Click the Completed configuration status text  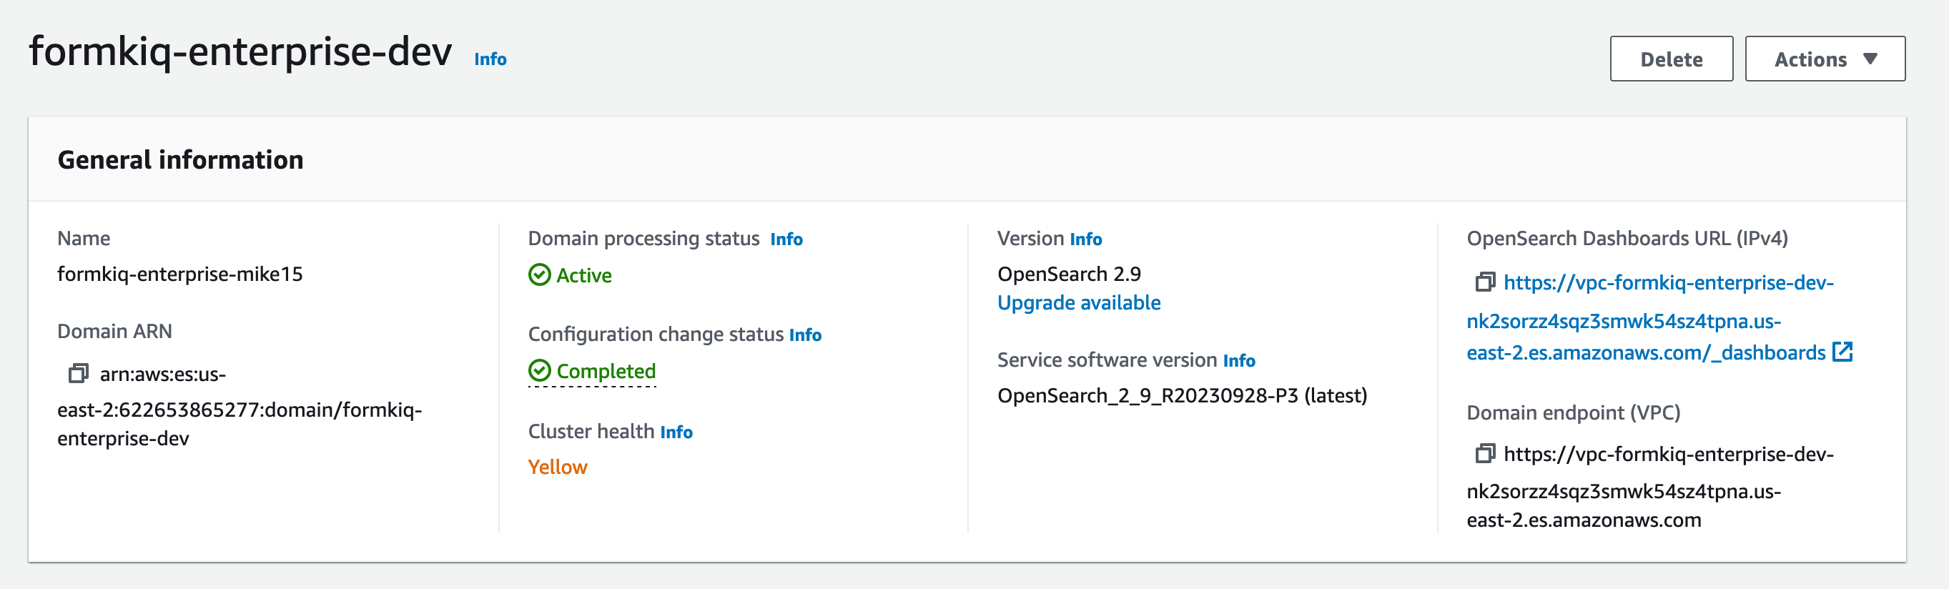coord(606,371)
